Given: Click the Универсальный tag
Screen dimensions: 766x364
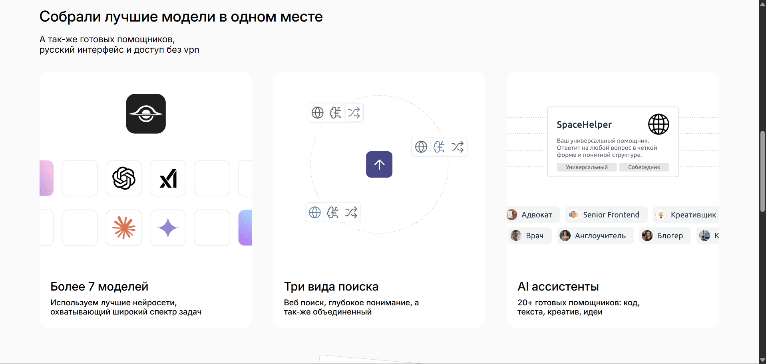Looking at the screenshot, I should [586, 167].
